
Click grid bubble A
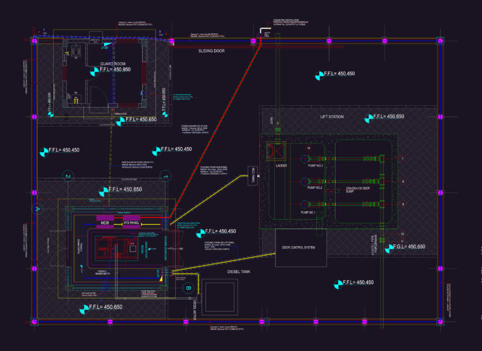[x=37, y=209]
